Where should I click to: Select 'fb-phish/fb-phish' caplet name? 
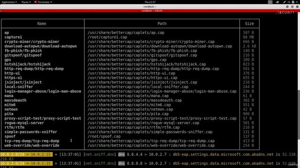[23, 51]
